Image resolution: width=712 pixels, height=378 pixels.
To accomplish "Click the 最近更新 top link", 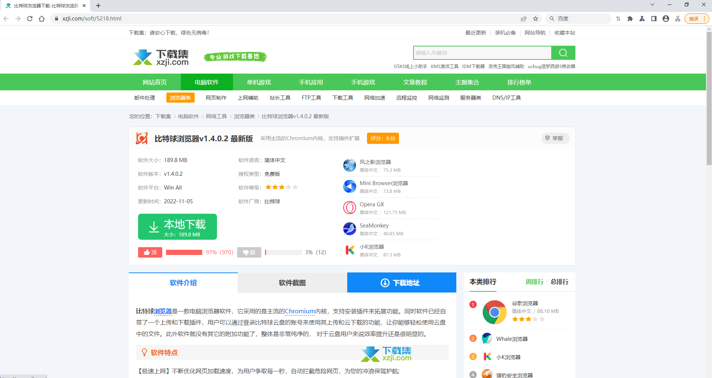I will 476,33.
